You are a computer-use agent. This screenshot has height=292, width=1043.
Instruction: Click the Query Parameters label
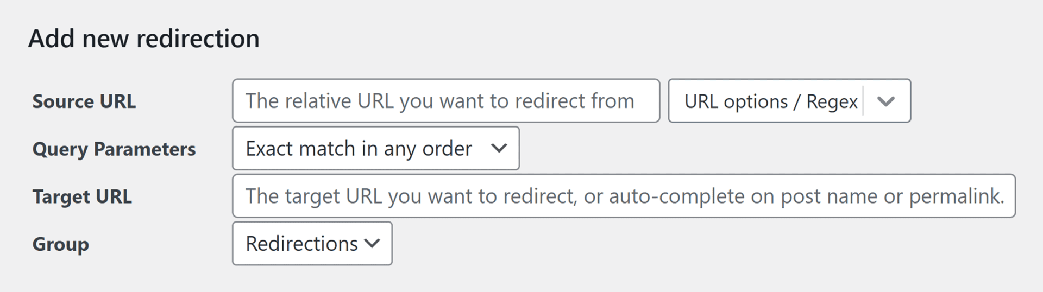pyautogui.click(x=114, y=149)
